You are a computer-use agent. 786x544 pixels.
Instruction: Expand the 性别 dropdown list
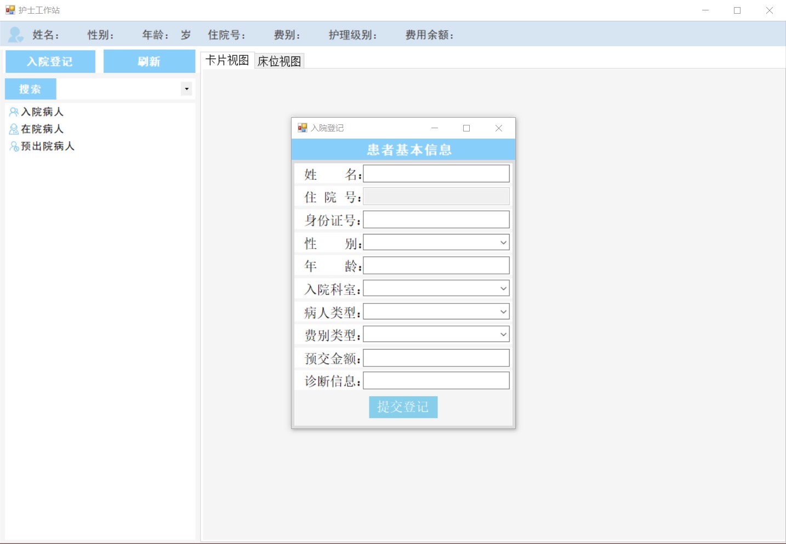click(x=503, y=243)
